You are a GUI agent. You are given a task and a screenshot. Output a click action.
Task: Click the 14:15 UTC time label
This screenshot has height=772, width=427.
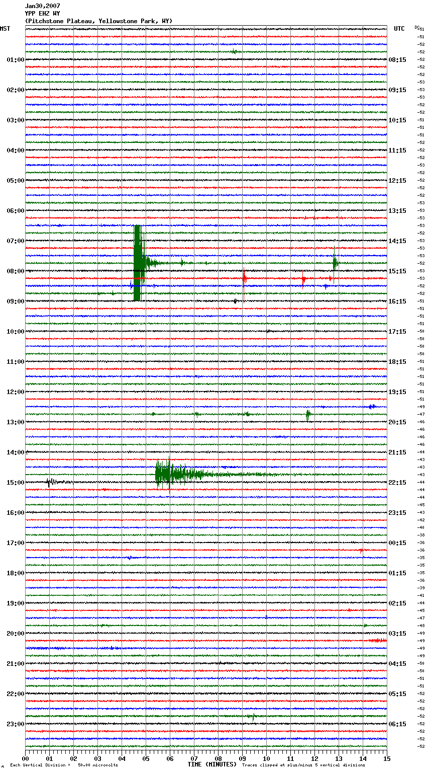[397, 241]
